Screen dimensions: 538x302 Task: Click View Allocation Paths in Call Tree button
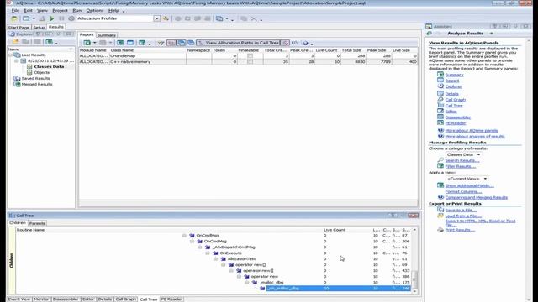tap(239, 43)
